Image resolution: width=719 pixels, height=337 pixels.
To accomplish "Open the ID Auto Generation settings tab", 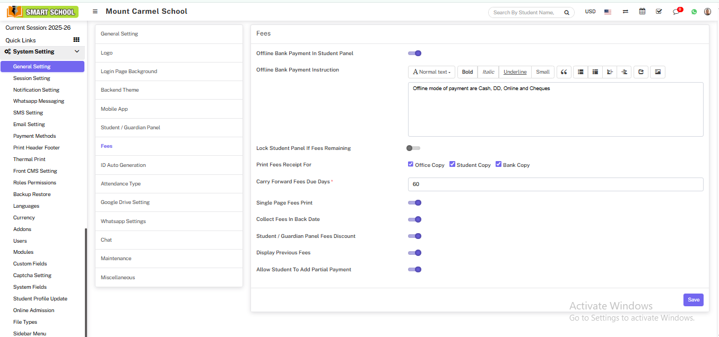I will pyautogui.click(x=123, y=165).
